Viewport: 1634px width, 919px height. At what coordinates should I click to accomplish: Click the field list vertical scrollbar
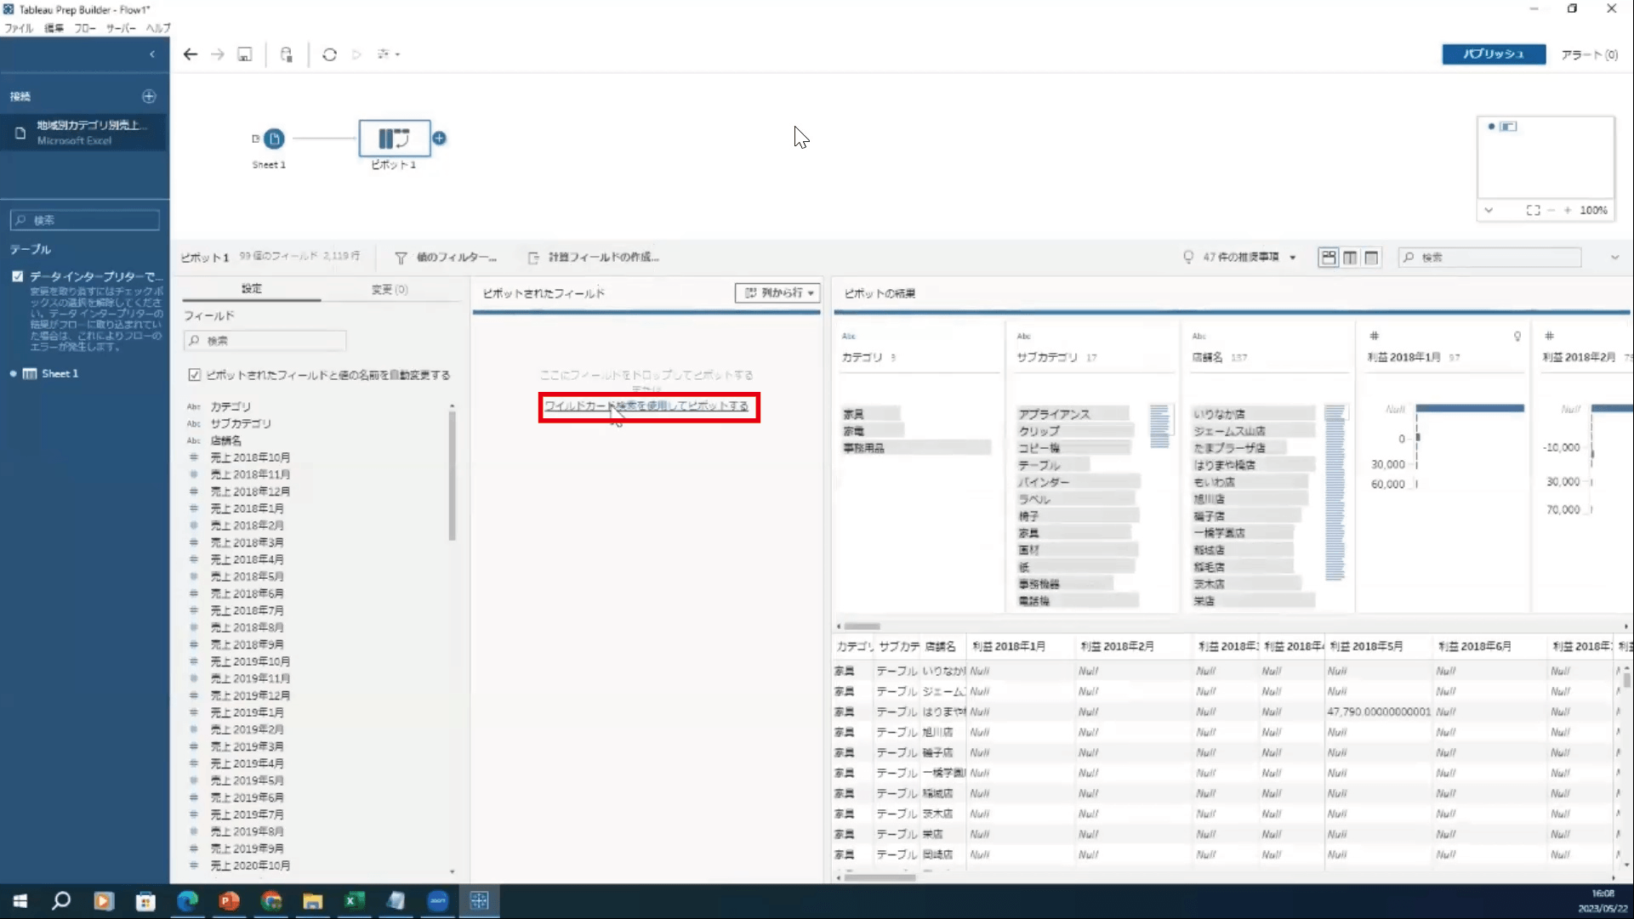tap(452, 476)
